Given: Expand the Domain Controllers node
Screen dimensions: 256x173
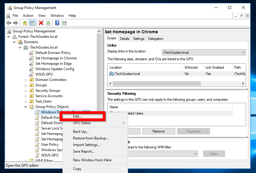Looking at the screenshot, I should [26, 80].
